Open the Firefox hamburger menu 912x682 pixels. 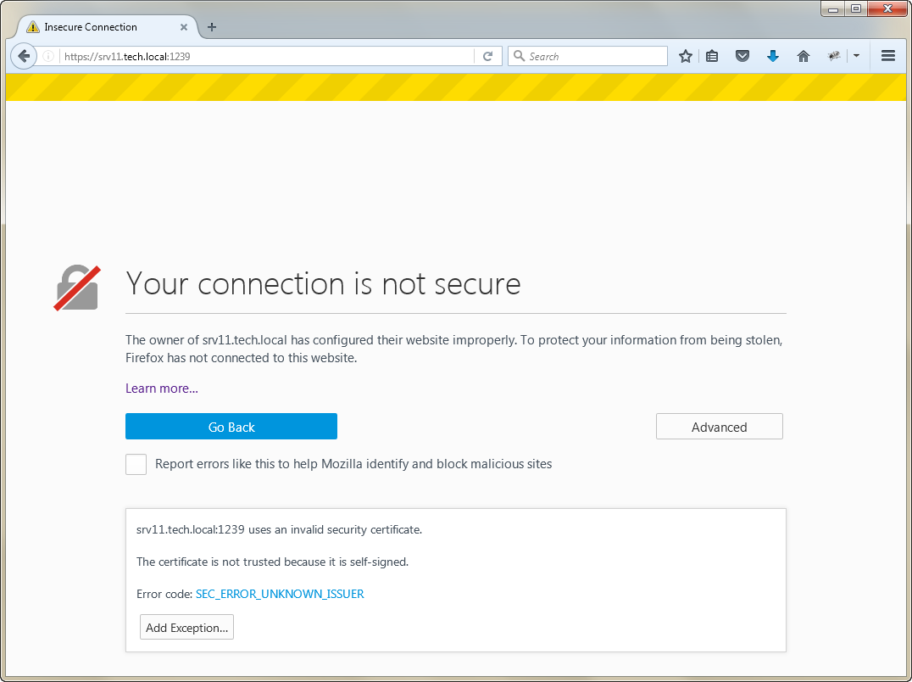click(887, 56)
